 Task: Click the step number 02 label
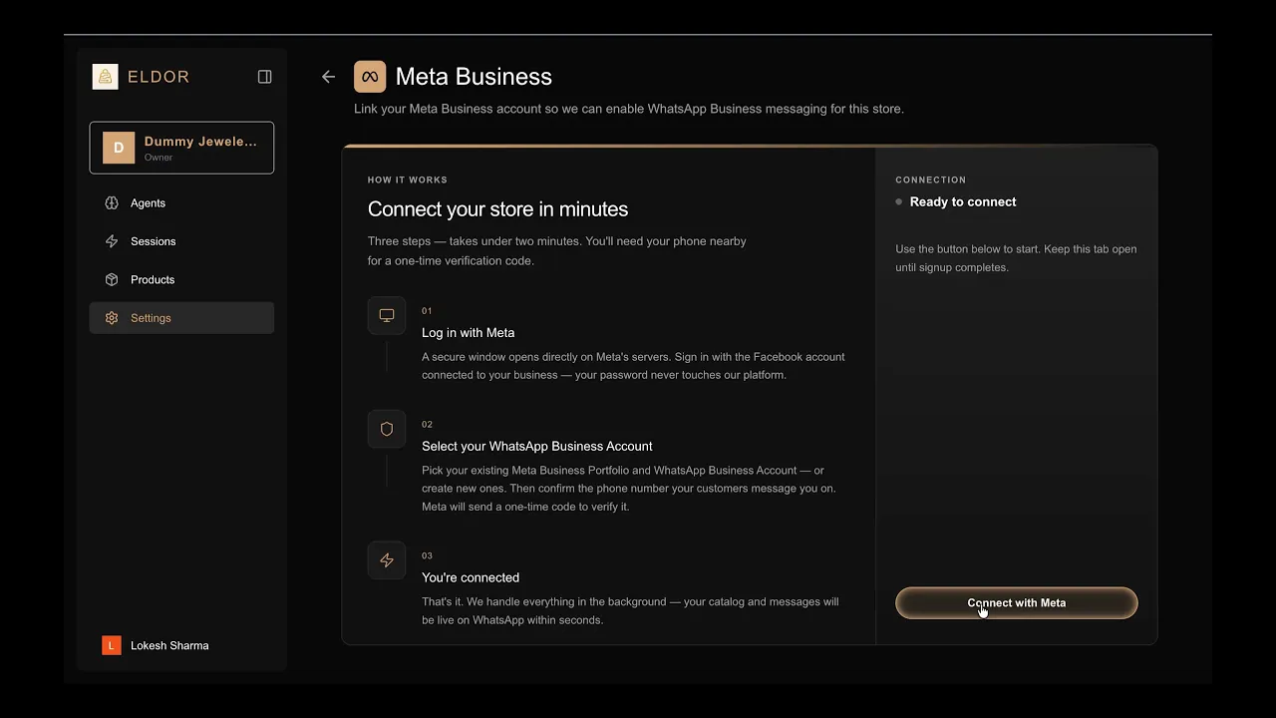[x=427, y=425]
